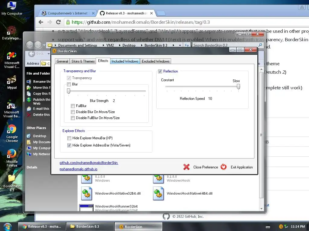
Task: Switch to the Skins & Themes tab
Action: click(83, 61)
